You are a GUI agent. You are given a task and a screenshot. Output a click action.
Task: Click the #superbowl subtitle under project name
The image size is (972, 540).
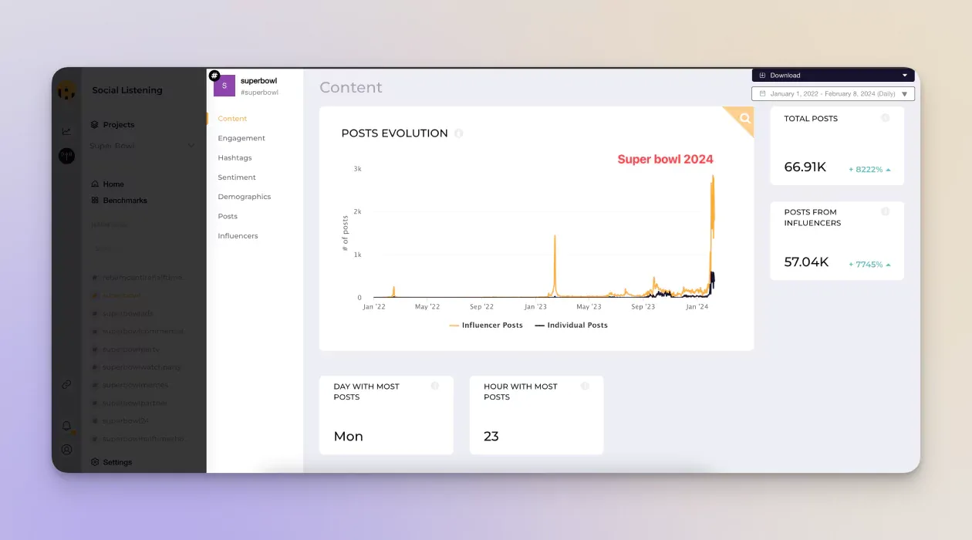(259, 93)
